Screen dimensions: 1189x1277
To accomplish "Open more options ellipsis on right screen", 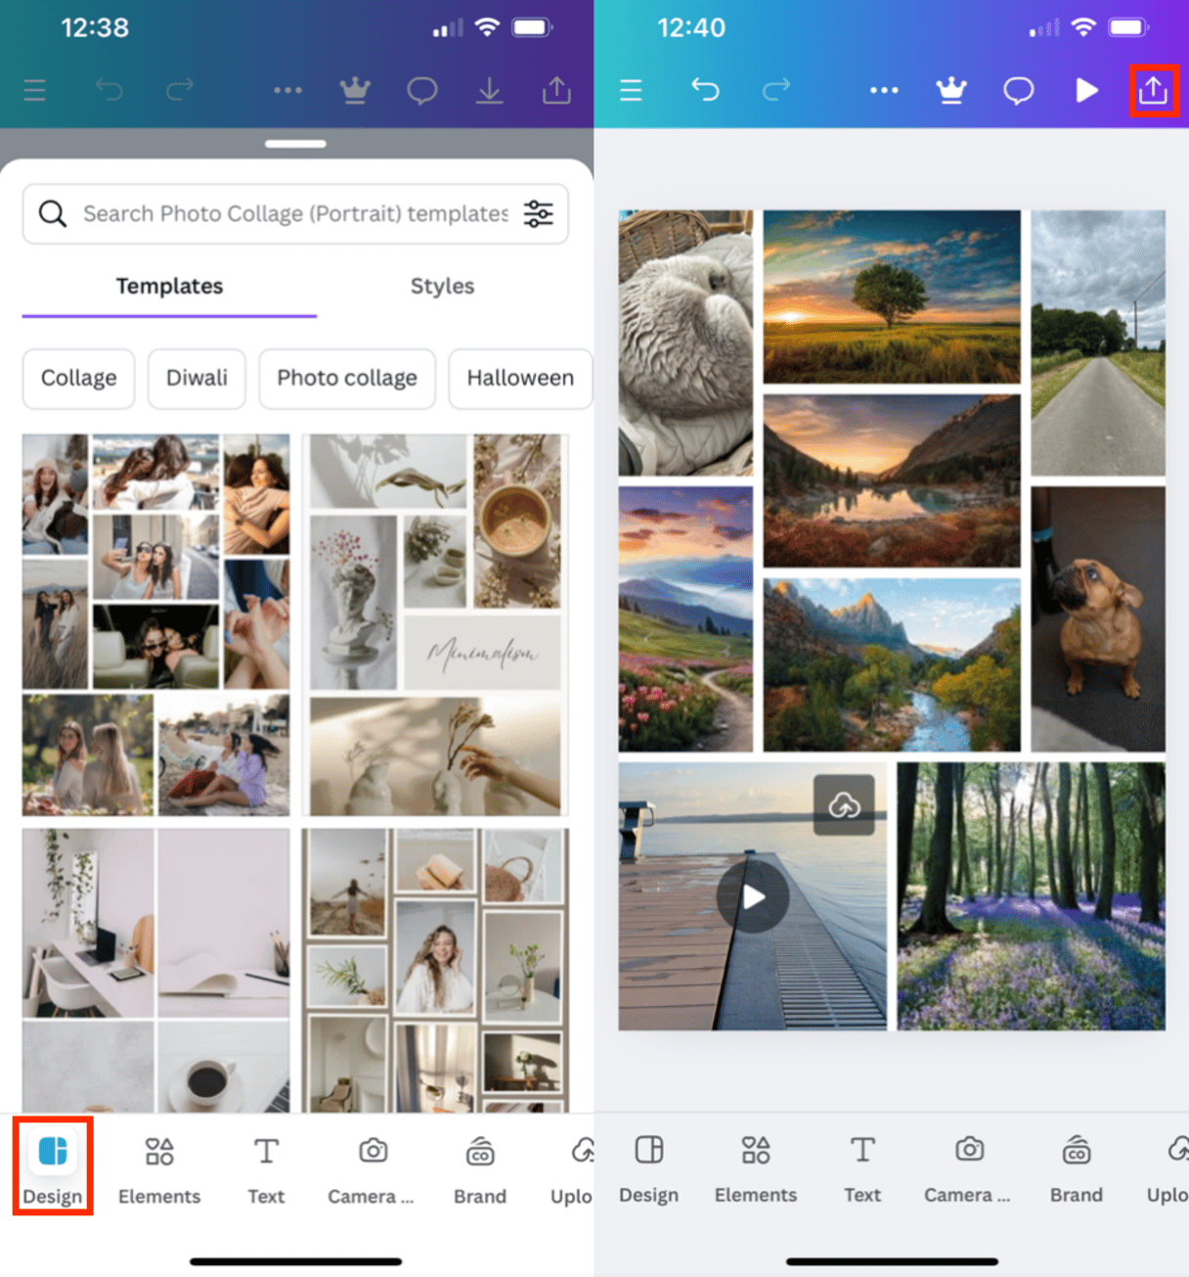I will coord(884,91).
